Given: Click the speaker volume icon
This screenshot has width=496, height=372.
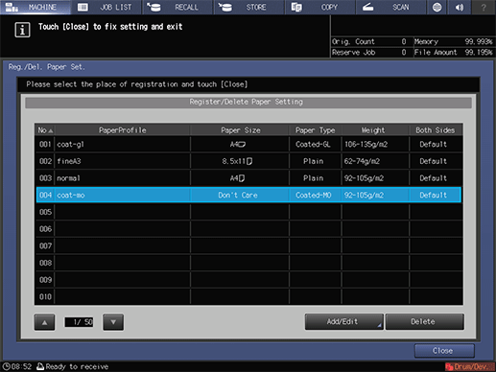Looking at the screenshot, I should 460,7.
